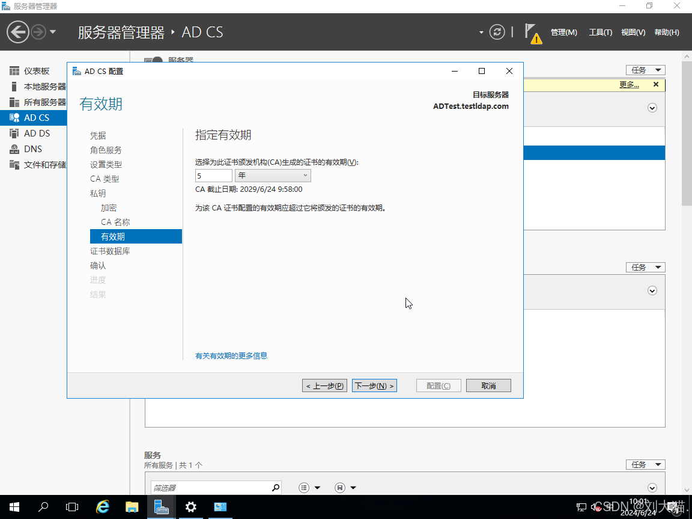Click the 上一步(P) button
Image resolution: width=692 pixels, height=519 pixels.
(325, 385)
